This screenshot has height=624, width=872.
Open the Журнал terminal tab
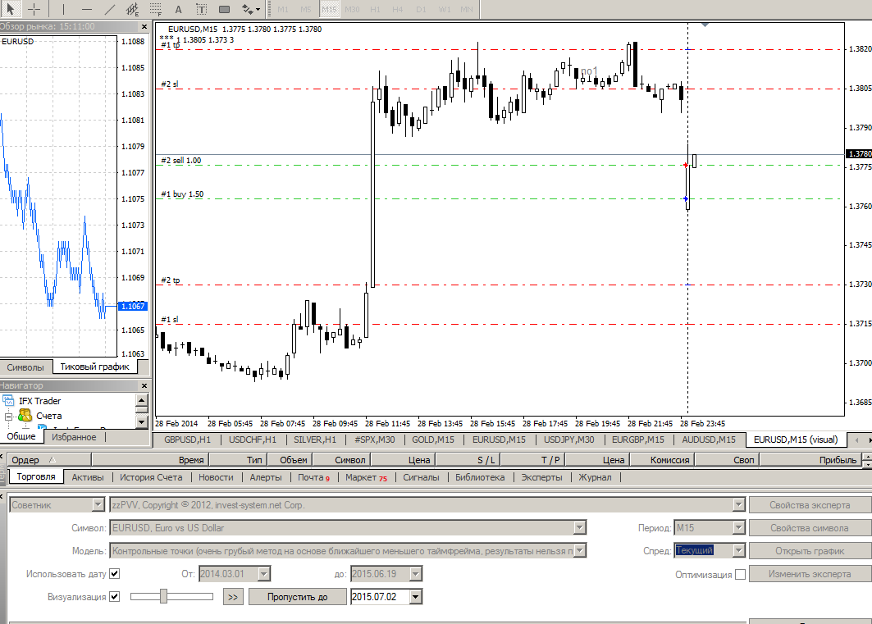click(x=595, y=477)
